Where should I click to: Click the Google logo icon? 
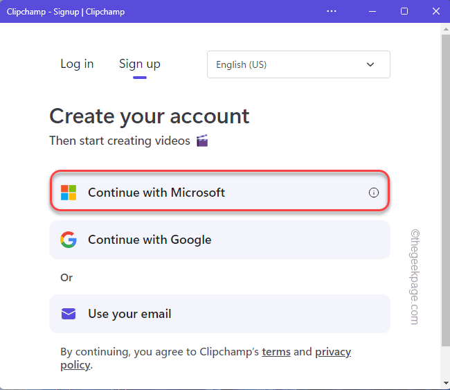tap(69, 240)
